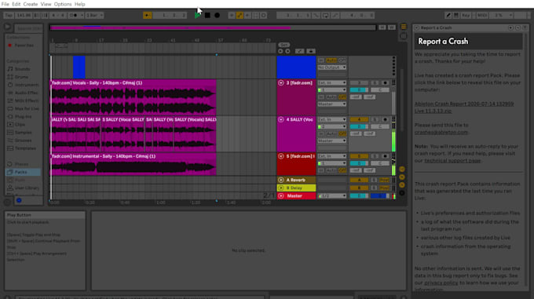This screenshot has height=299, width=534.
Task: Open the Samples category in browser
Action: (23, 133)
